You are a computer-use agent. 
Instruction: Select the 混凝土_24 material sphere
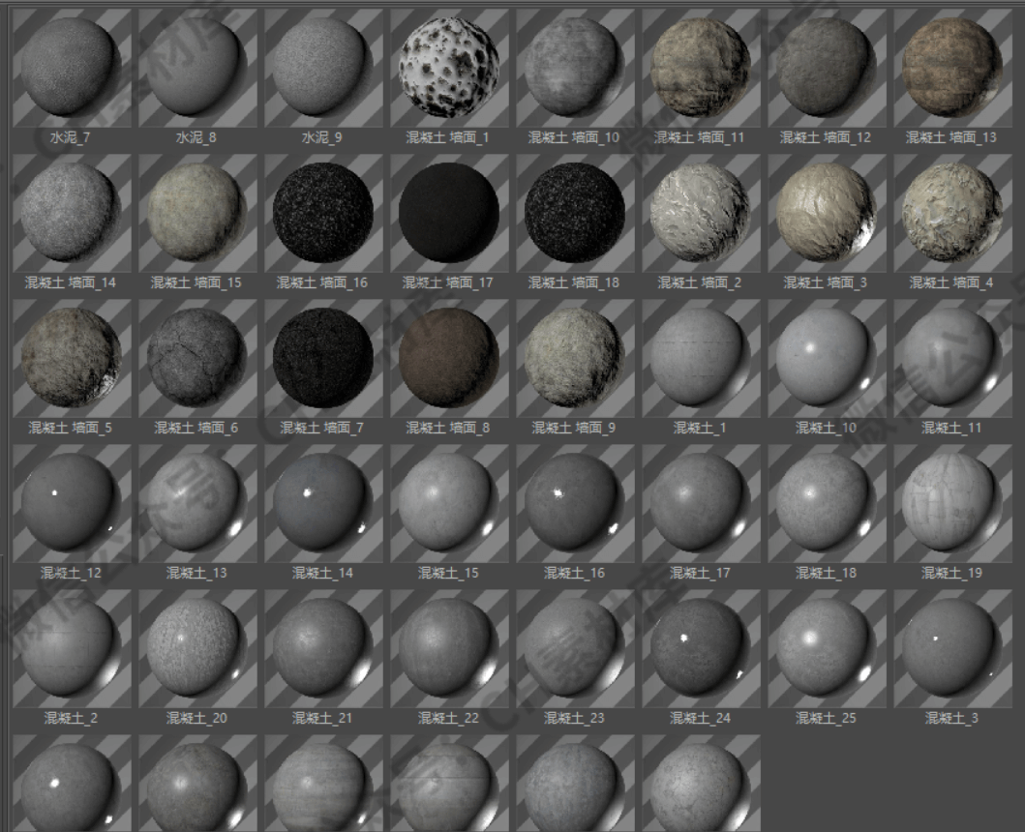coord(701,647)
